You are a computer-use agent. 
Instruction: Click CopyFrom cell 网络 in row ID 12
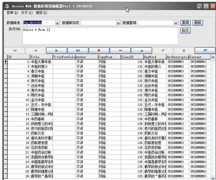coord(109,110)
